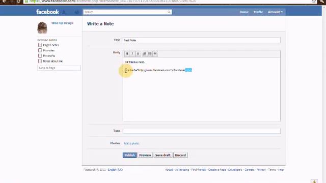Change language via English (UK) link
The width and height of the screenshot is (326, 183).
[x=115, y=169]
